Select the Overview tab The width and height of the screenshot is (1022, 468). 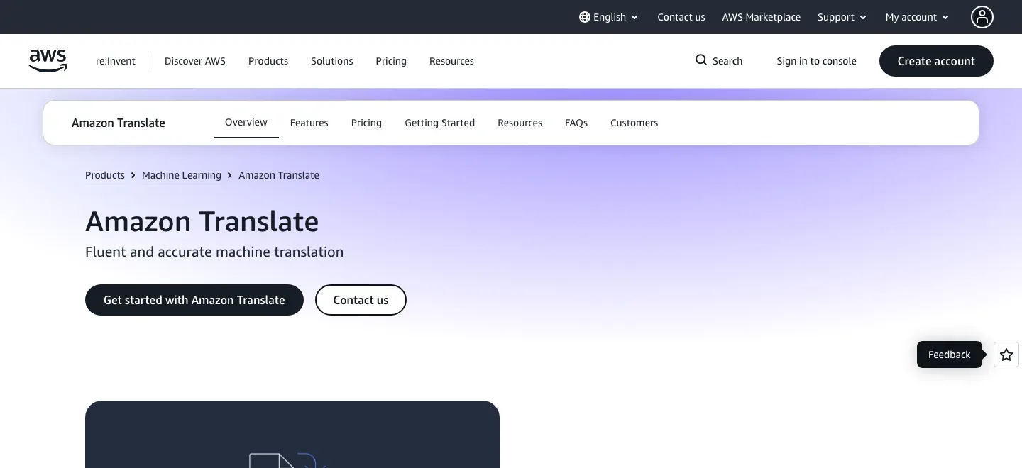tap(246, 122)
